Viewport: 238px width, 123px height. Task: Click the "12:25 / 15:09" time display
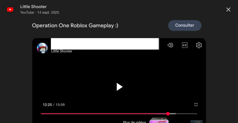[54, 105]
